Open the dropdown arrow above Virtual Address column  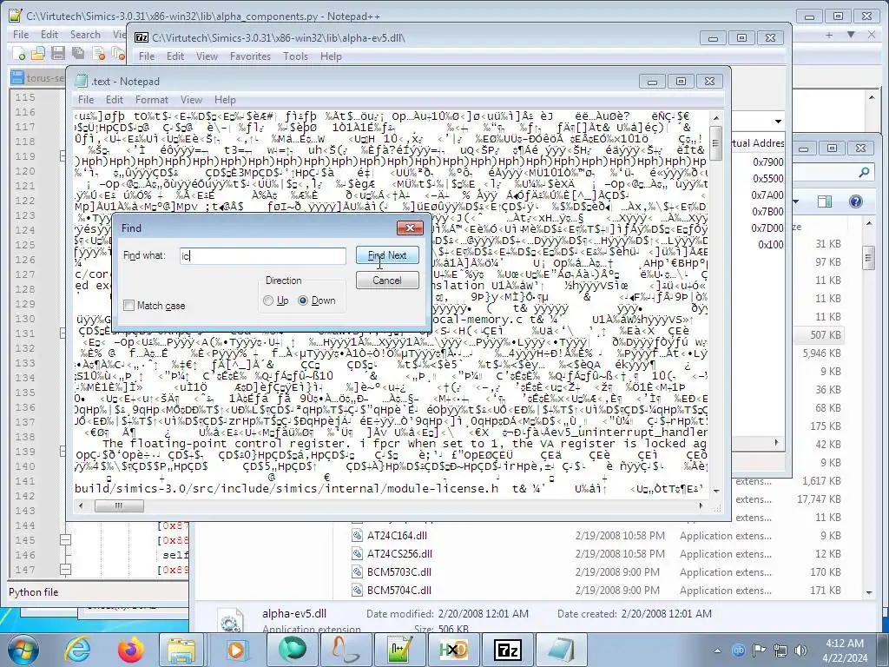click(778, 122)
